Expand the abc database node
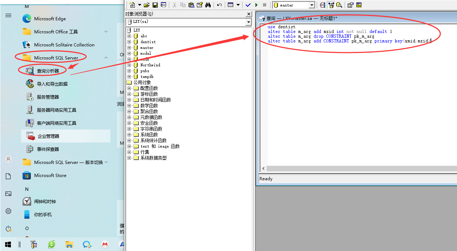The height and width of the screenshot is (251, 457). coord(129,36)
